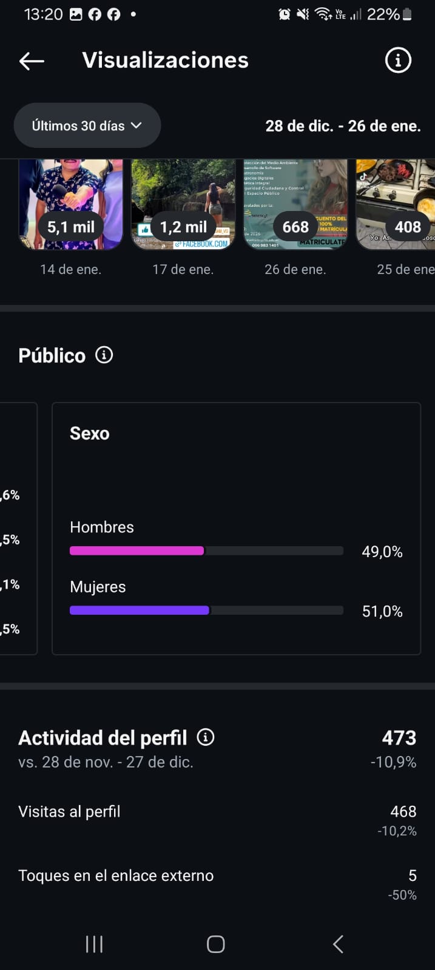Tap the 28 de dic. - 26 de ene. date range
This screenshot has height=970, width=435.
343,126
